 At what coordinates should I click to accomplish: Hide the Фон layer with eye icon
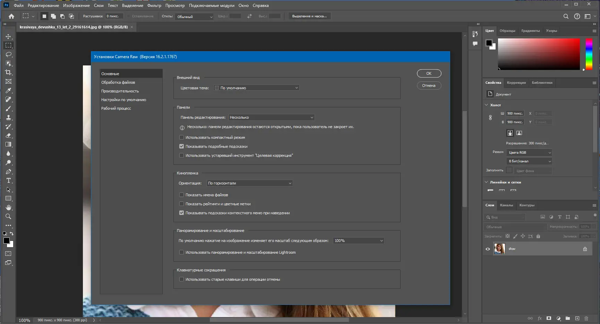(x=488, y=249)
